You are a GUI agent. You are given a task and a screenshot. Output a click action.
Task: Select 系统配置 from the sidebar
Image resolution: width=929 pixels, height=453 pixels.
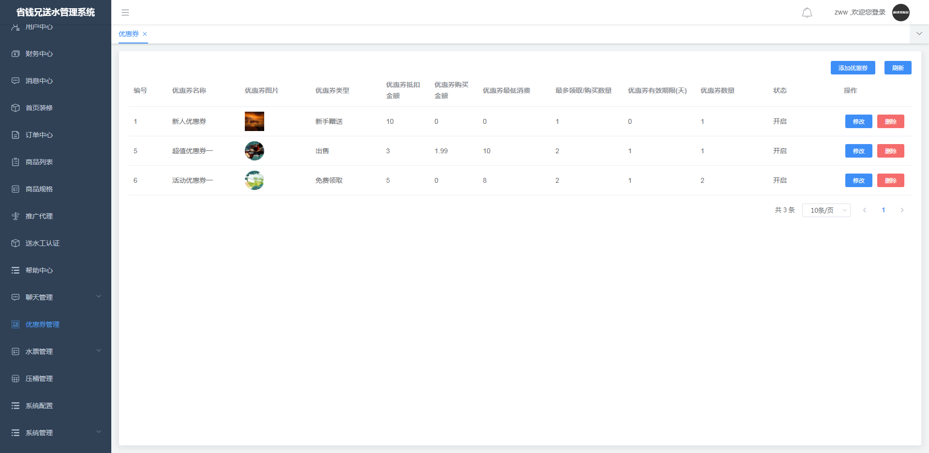[x=39, y=406]
